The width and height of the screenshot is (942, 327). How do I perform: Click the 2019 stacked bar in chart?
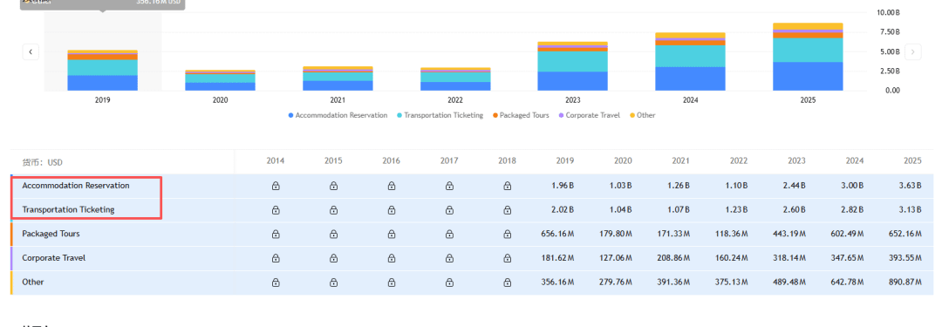(x=102, y=71)
